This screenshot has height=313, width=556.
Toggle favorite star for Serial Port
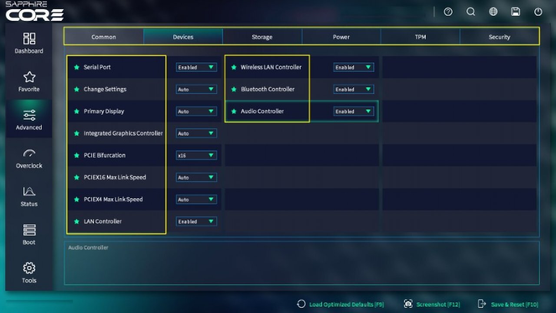[76, 67]
